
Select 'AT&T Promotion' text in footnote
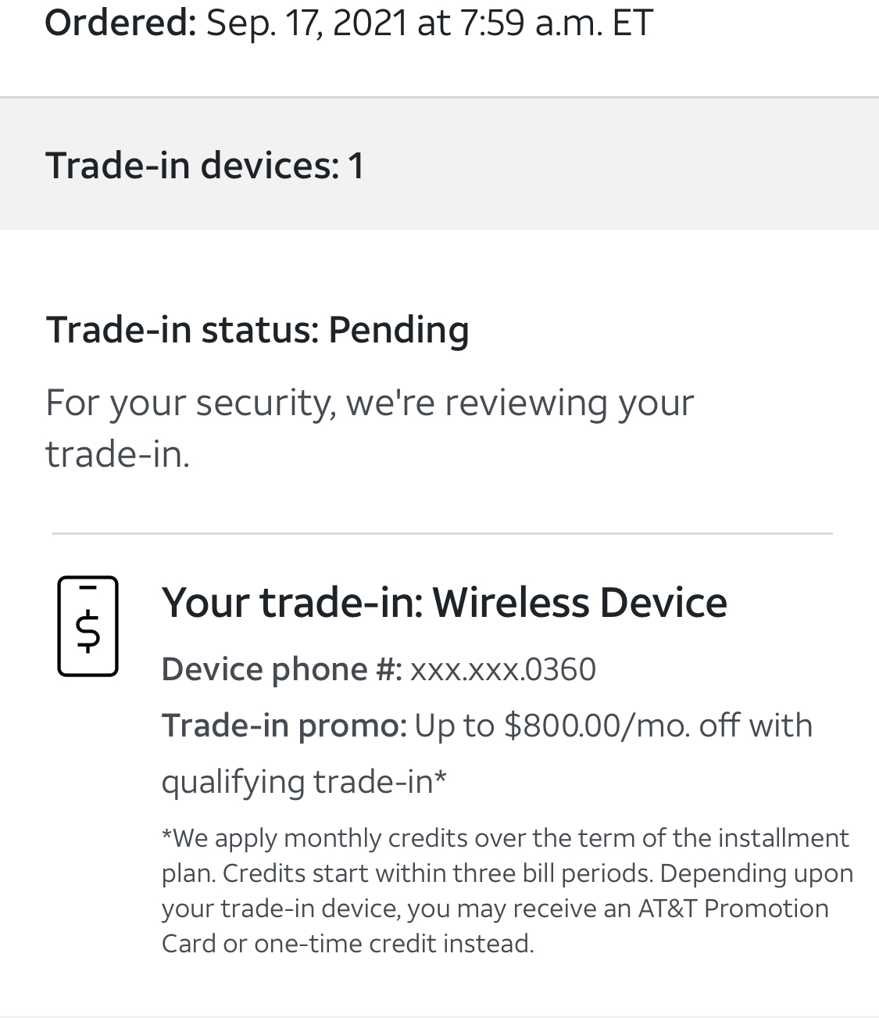click(733, 909)
